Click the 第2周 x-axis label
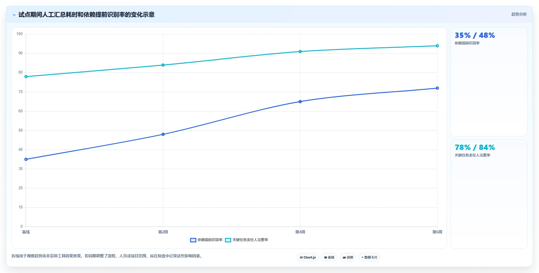The height and width of the screenshot is (273, 539). point(163,232)
